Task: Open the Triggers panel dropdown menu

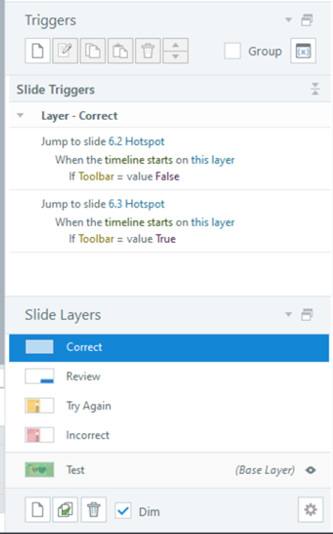Action: click(x=289, y=20)
